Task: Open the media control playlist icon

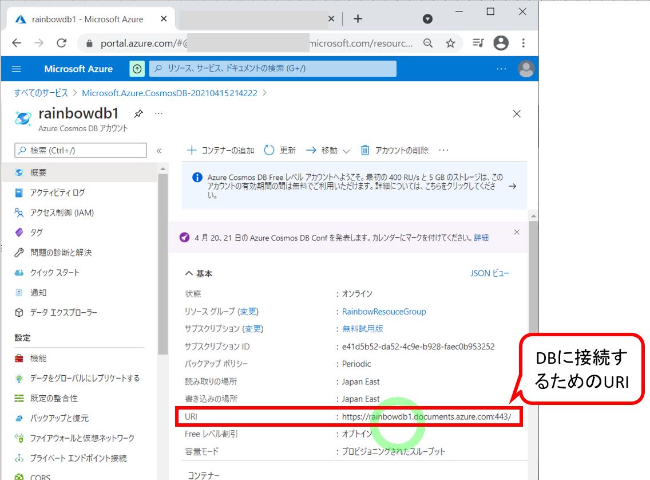Action: click(478, 43)
